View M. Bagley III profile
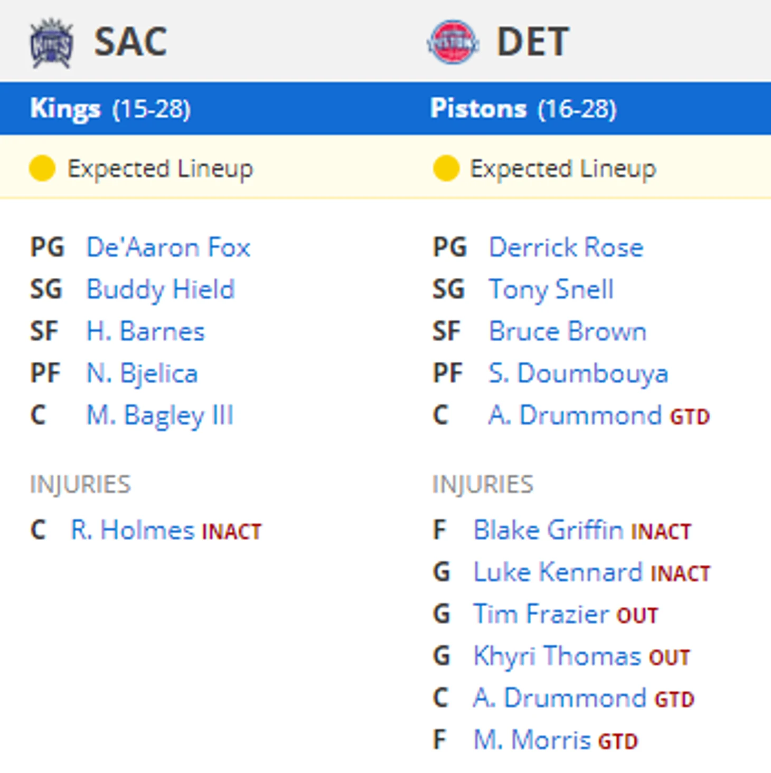 [160, 416]
